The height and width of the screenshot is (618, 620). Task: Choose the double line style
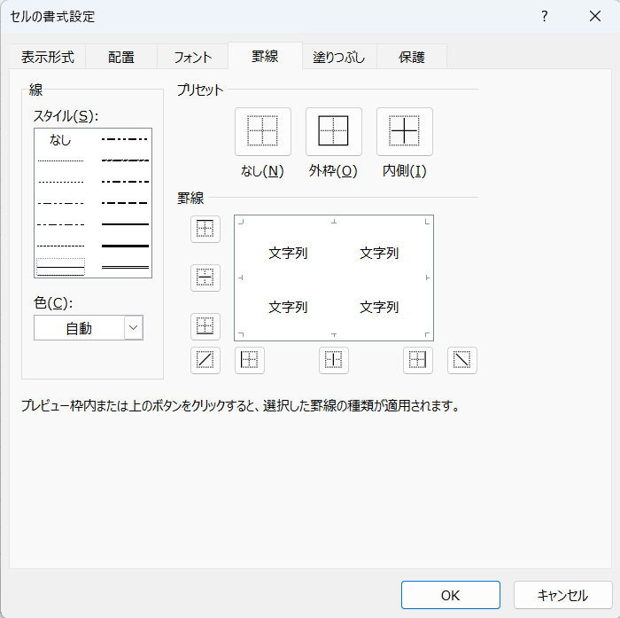(125, 267)
